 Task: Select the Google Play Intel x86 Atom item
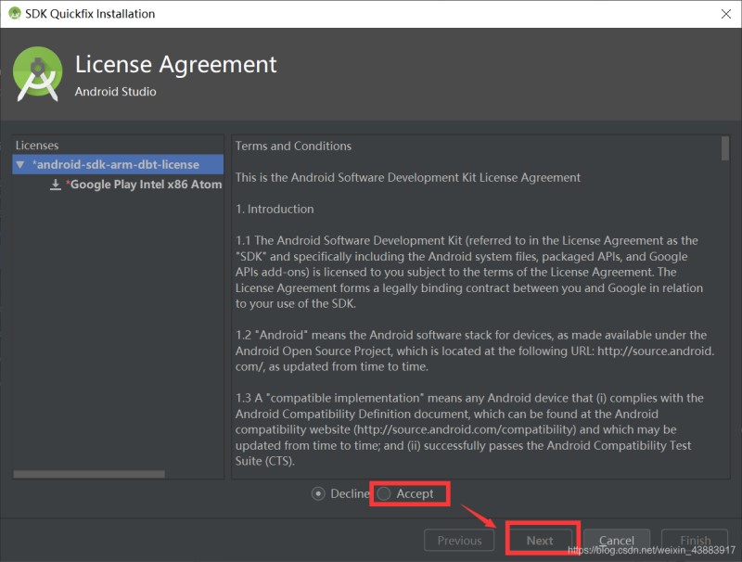tap(146, 185)
